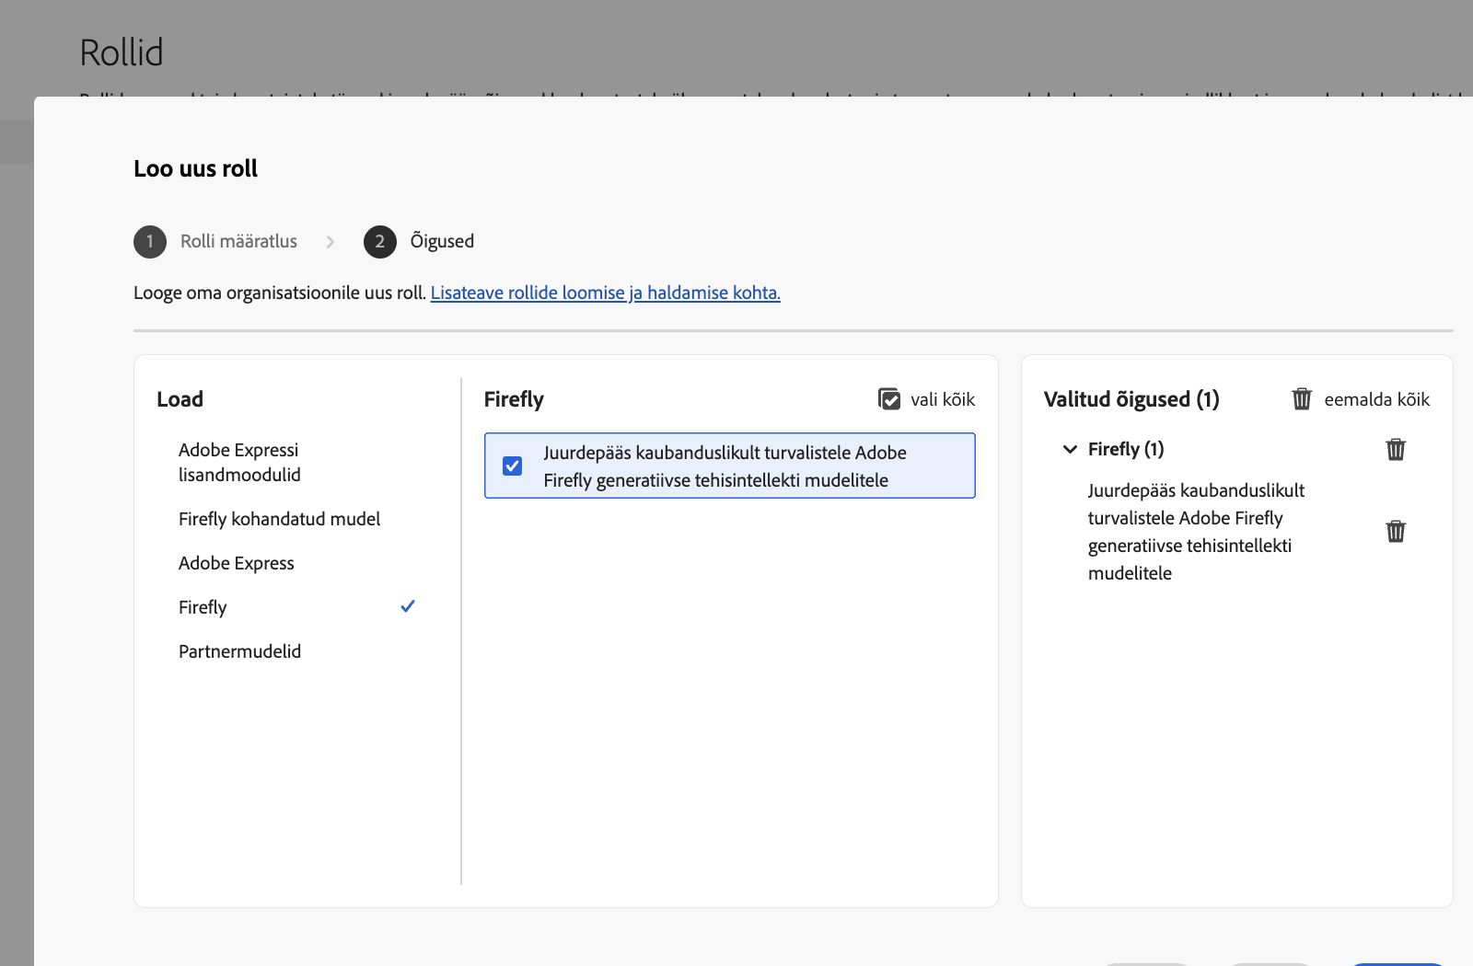Select the Firefly category in the Load list
The height and width of the screenshot is (966, 1473).
(203, 607)
